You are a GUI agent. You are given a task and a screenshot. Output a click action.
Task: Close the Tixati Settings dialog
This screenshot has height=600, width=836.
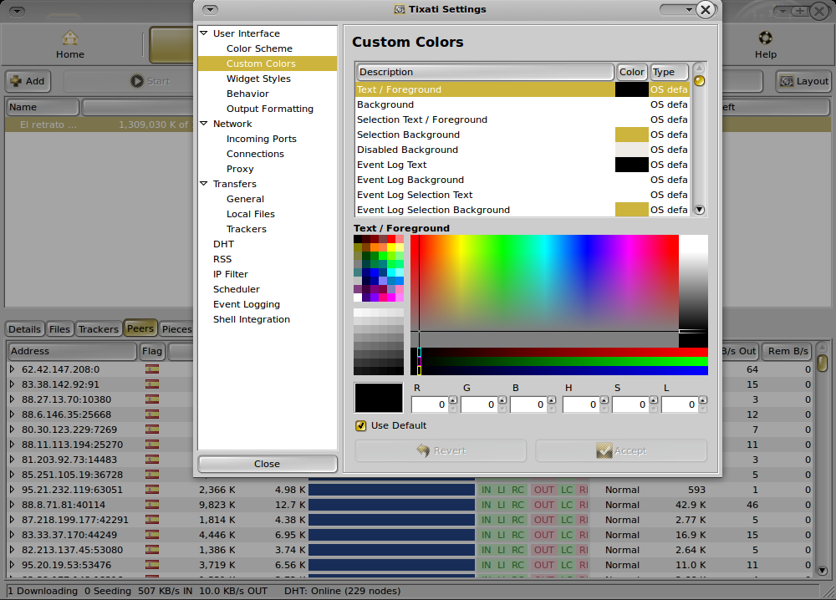705,10
